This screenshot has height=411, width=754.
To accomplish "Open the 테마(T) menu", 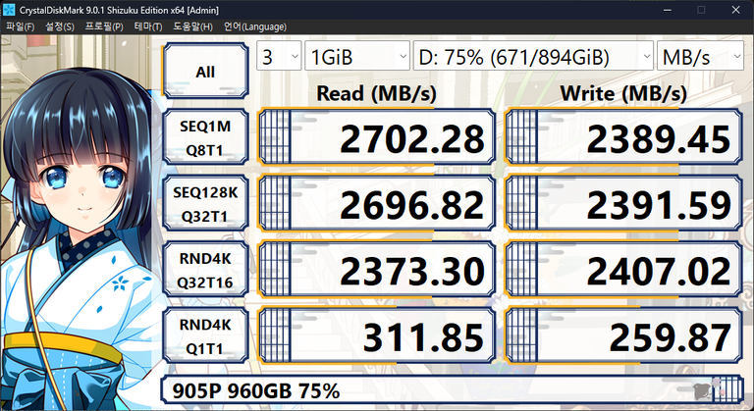I will pyautogui.click(x=148, y=26).
